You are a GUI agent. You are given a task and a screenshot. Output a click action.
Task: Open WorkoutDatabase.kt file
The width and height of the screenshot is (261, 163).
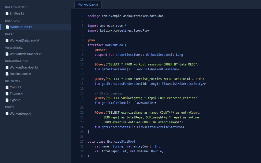(36, 40)
